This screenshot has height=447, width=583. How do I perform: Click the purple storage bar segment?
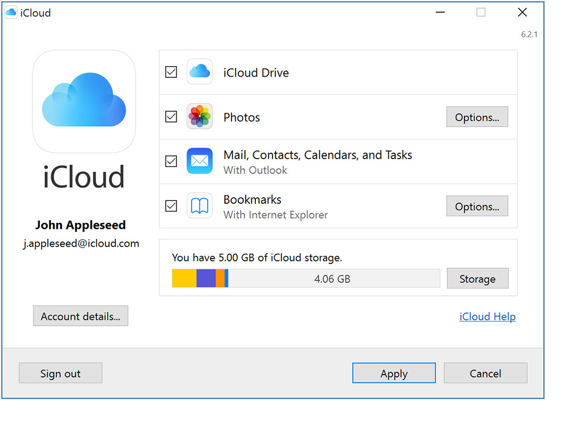(206, 278)
